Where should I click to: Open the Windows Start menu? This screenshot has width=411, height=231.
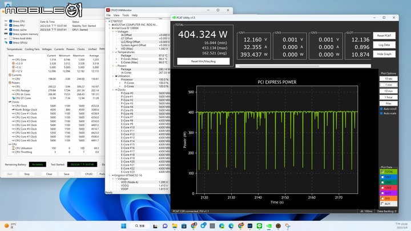(x=123, y=226)
